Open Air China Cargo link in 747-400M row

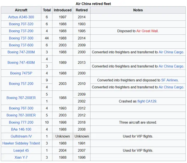click(171, 66)
